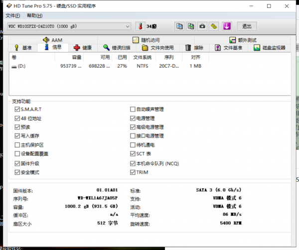Click the 可用 column header

[98, 57]
